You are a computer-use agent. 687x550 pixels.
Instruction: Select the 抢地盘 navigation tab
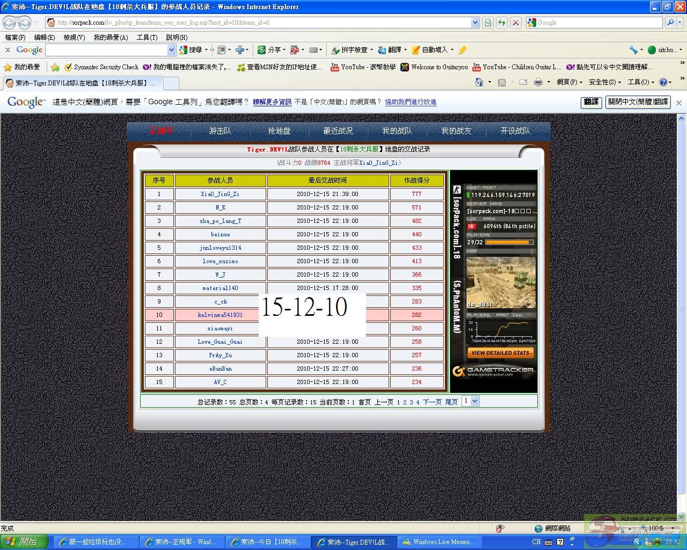click(279, 131)
